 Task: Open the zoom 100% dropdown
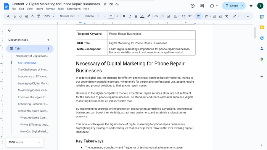[49, 16]
